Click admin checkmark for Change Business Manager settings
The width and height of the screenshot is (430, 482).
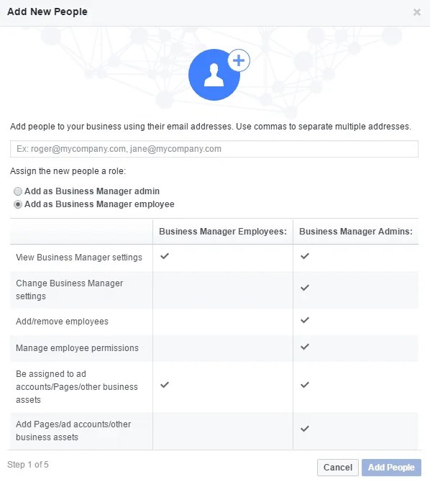(x=305, y=288)
